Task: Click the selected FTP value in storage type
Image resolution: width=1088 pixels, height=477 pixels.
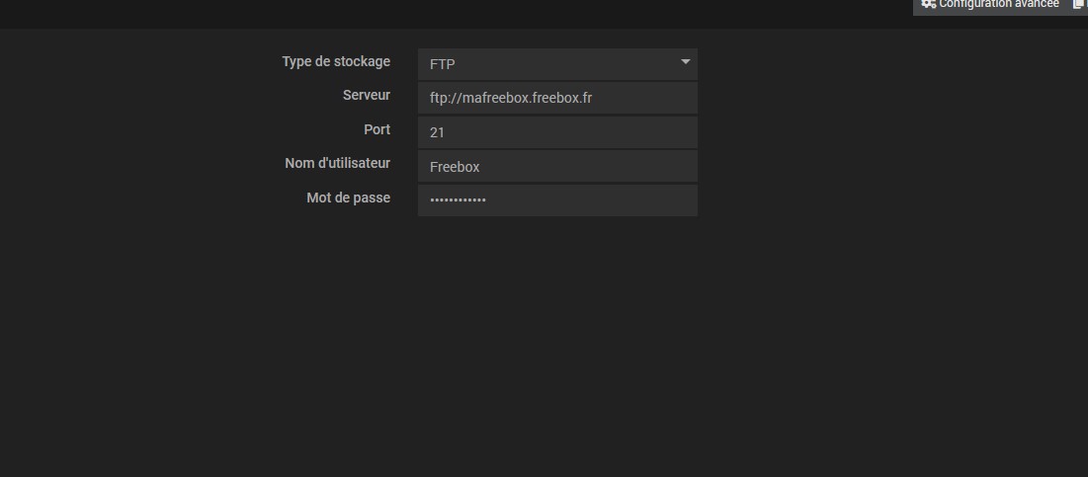Action: point(443,64)
